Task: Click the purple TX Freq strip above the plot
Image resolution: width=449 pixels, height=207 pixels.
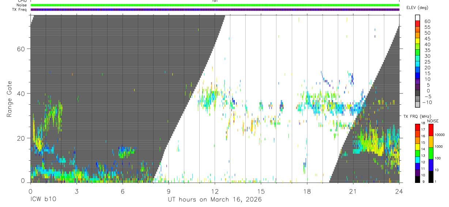Action: coord(215,10)
